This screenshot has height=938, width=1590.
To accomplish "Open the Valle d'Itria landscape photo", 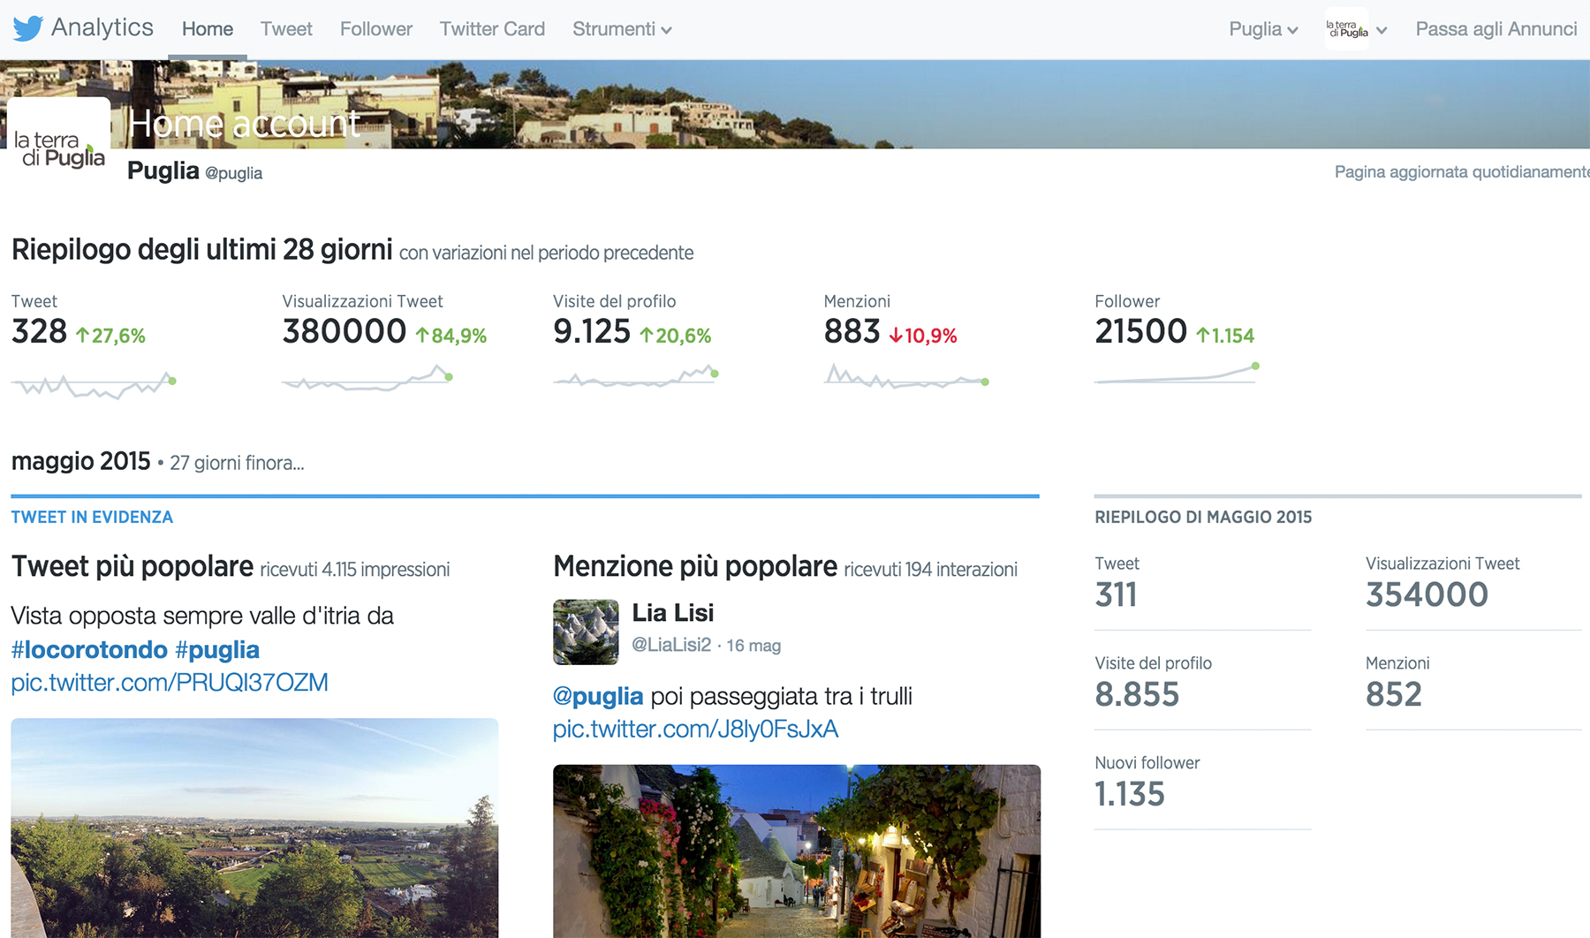I will pos(254,828).
